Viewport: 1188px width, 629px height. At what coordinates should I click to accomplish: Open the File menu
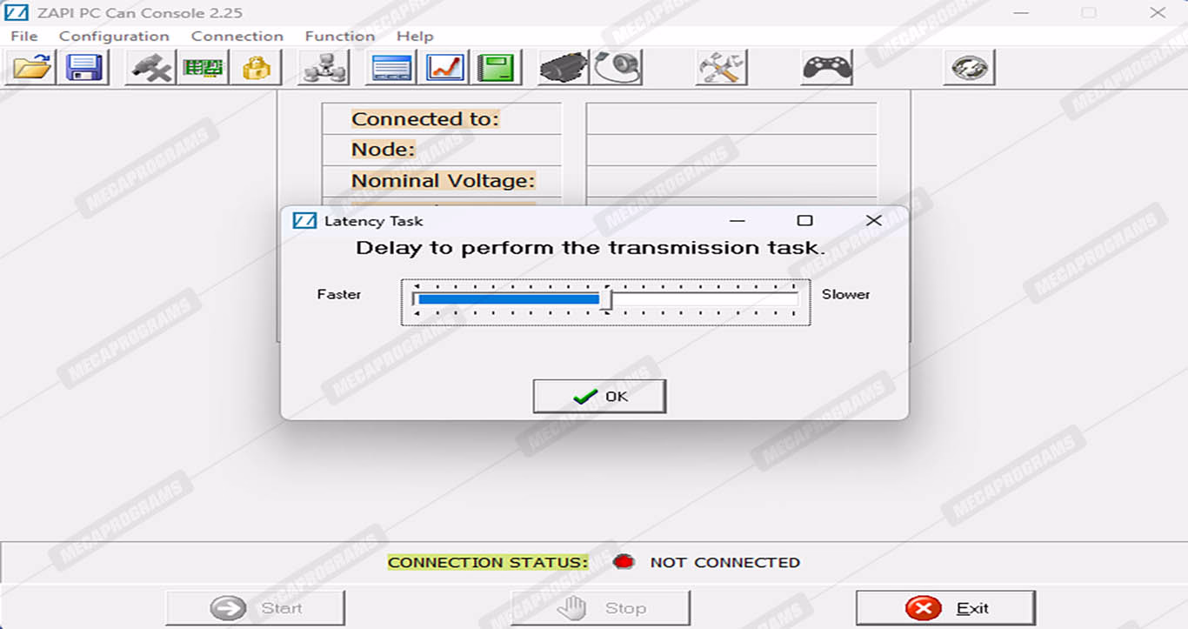(24, 36)
